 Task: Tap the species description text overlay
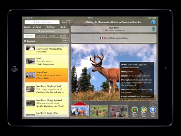click(x=137, y=80)
